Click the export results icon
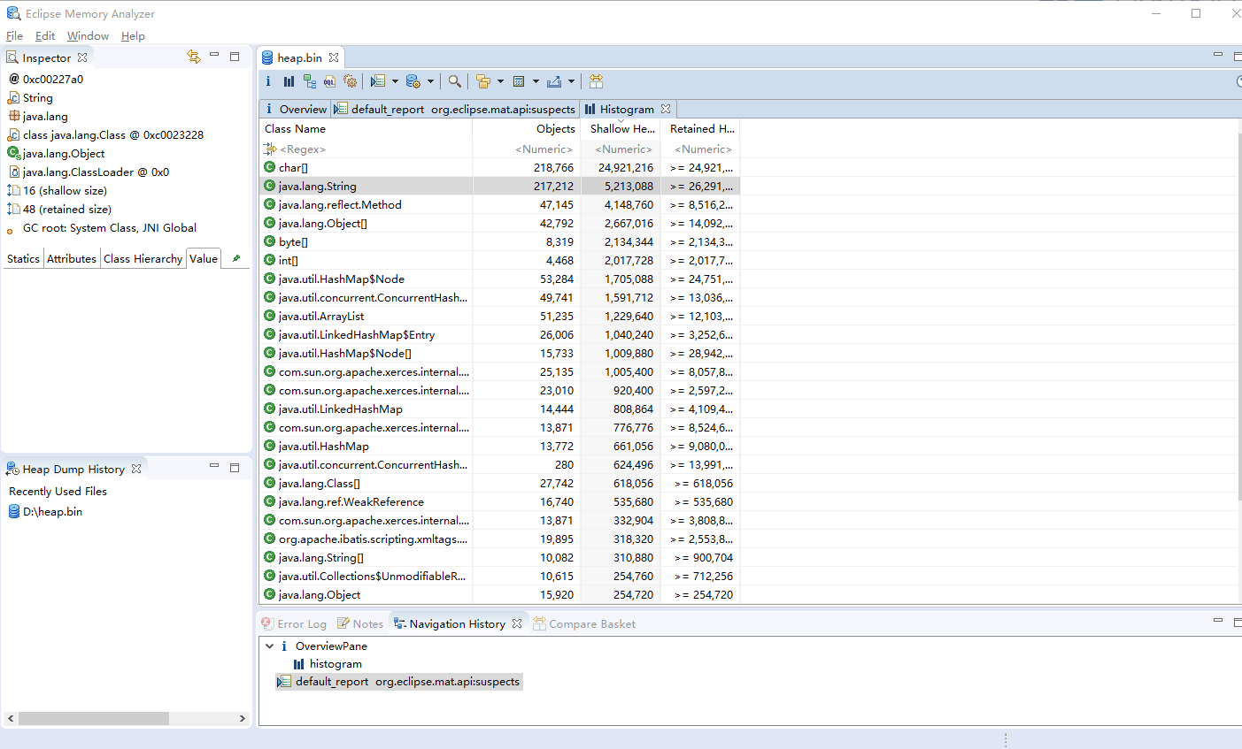The width and height of the screenshot is (1242, 749). [554, 81]
